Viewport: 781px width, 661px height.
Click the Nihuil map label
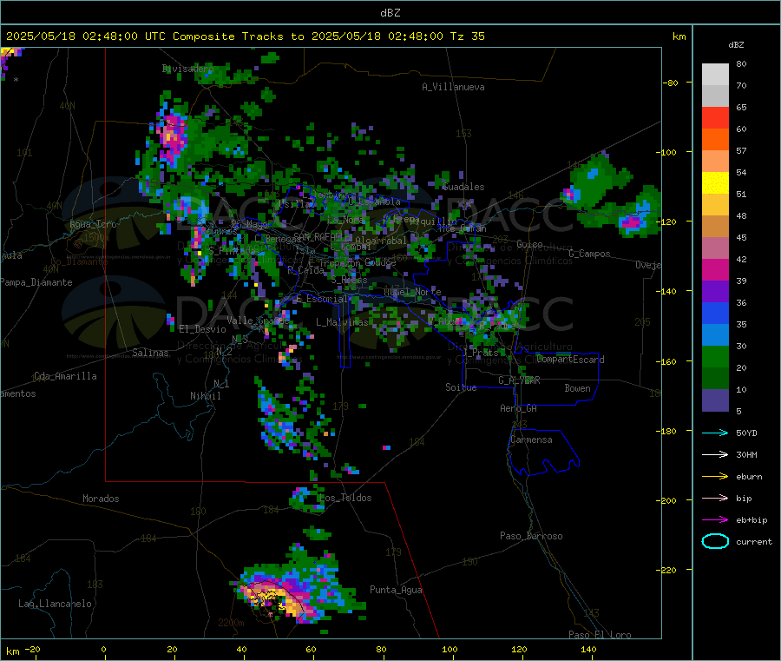(205, 396)
